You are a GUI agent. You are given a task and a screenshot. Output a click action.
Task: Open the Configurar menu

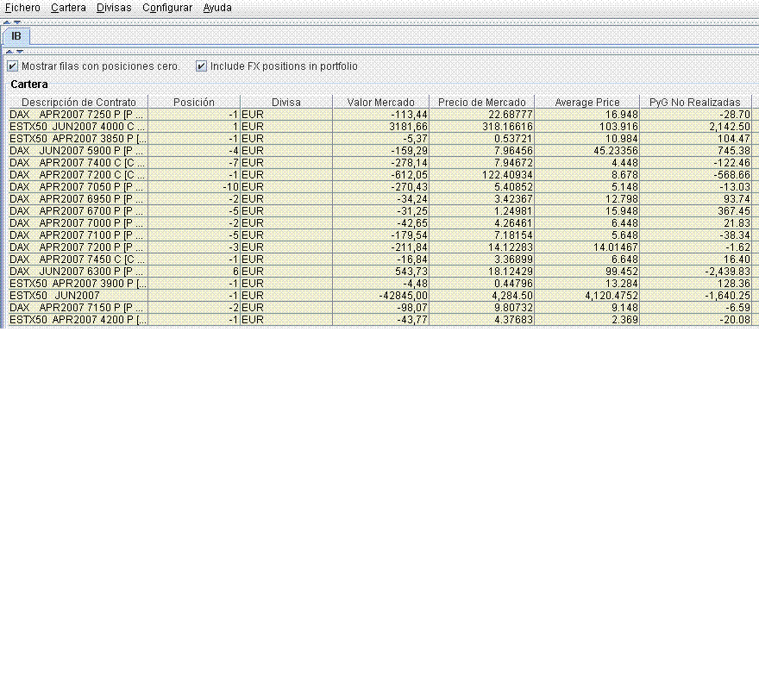[167, 8]
